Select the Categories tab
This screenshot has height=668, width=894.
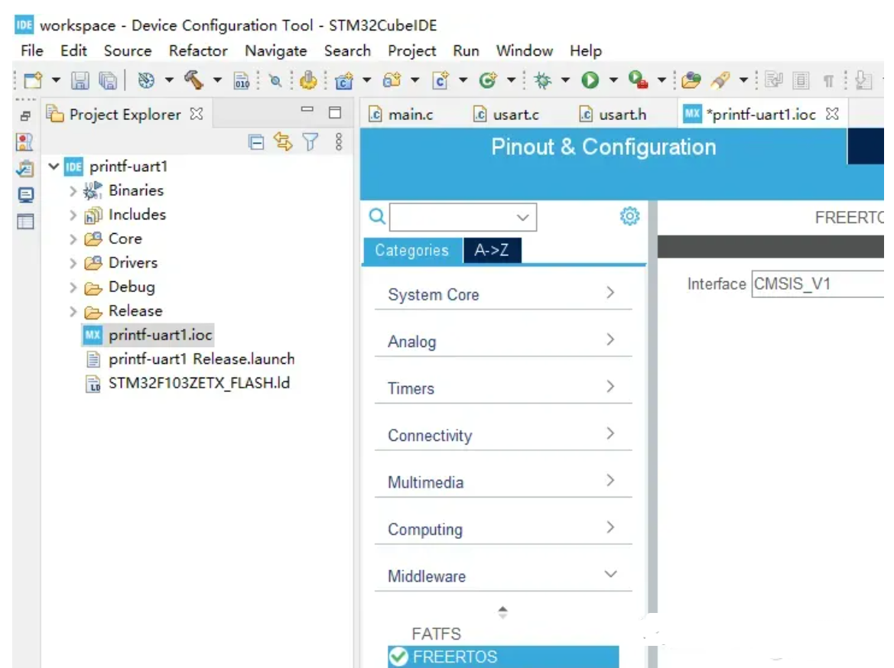[x=412, y=250]
